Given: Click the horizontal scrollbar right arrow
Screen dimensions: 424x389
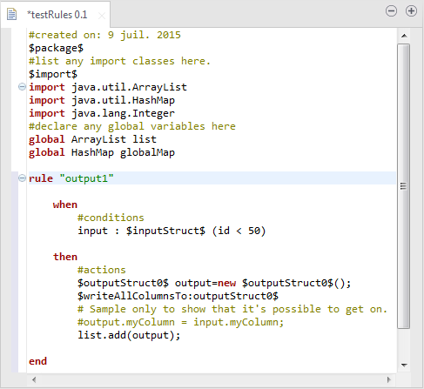Looking at the screenshot, I should point(389,379).
